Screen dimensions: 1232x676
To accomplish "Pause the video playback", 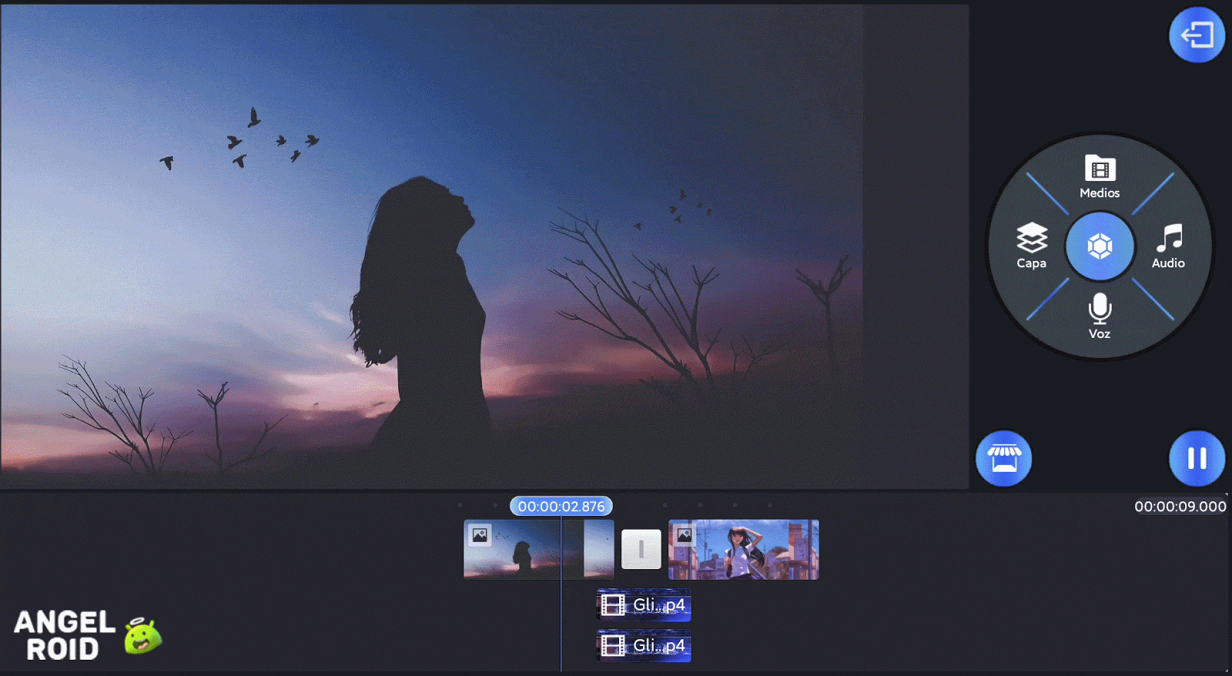I will click(1197, 458).
